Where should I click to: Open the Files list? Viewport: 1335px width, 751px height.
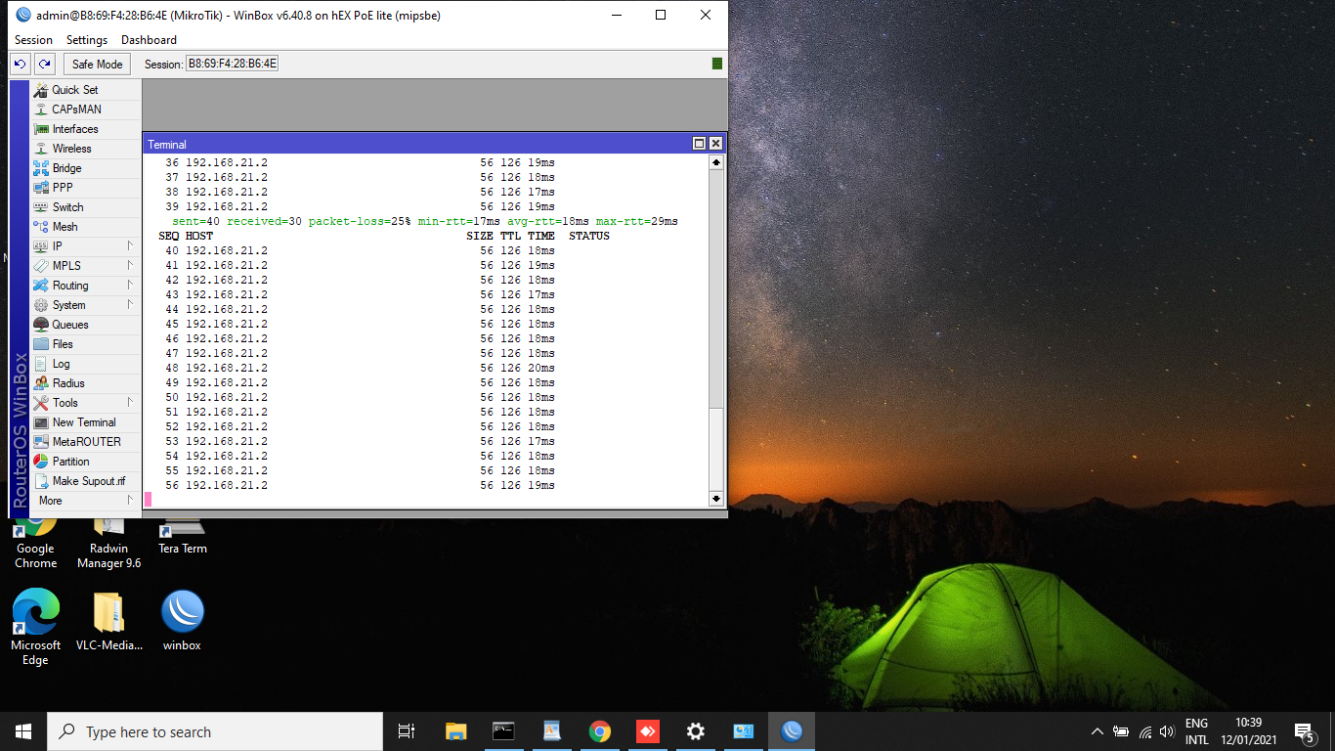tap(63, 344)
